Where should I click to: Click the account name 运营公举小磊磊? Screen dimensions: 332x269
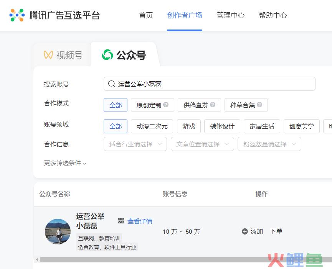[90, 221]
